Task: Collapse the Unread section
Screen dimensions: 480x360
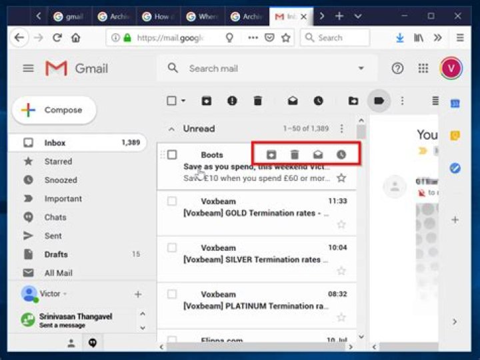Action: tap(171, 129)
